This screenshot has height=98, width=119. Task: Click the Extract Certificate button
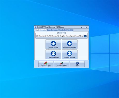pos(70,54)
